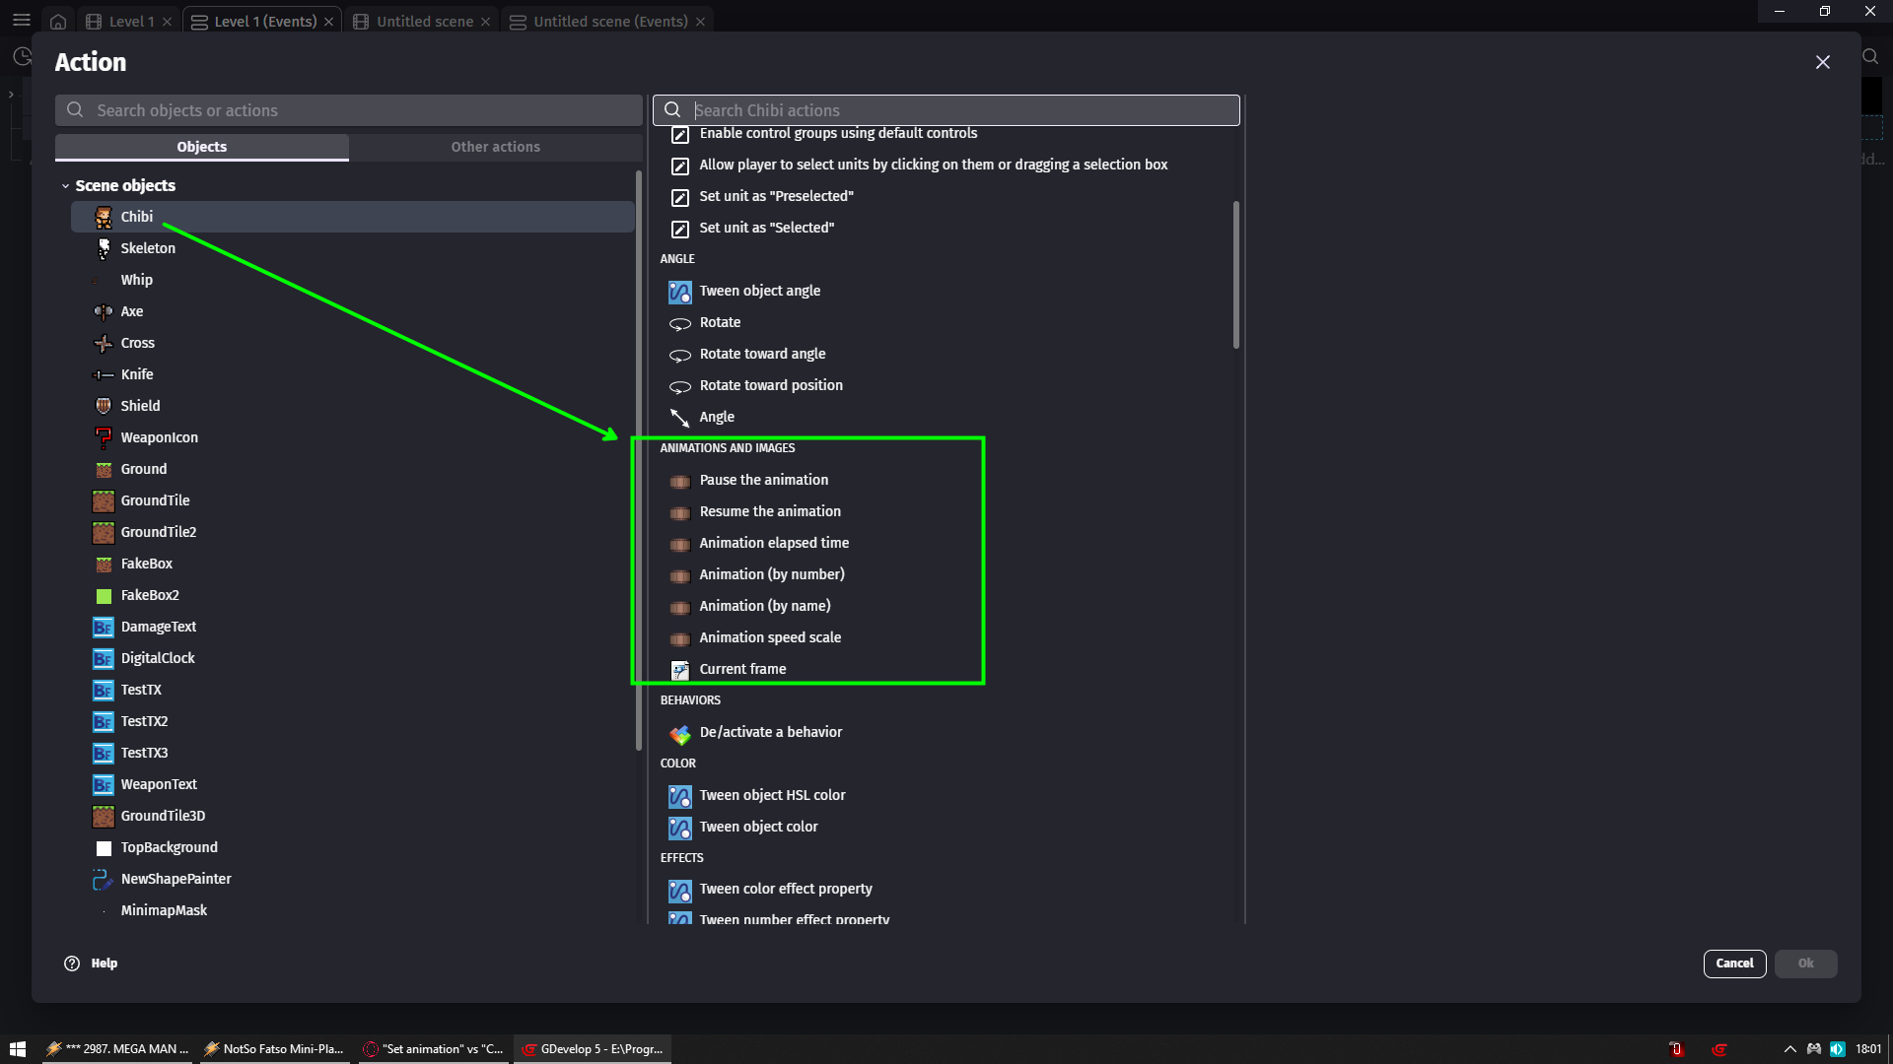
Task: Click the Shield object icon
Action: 104,405
